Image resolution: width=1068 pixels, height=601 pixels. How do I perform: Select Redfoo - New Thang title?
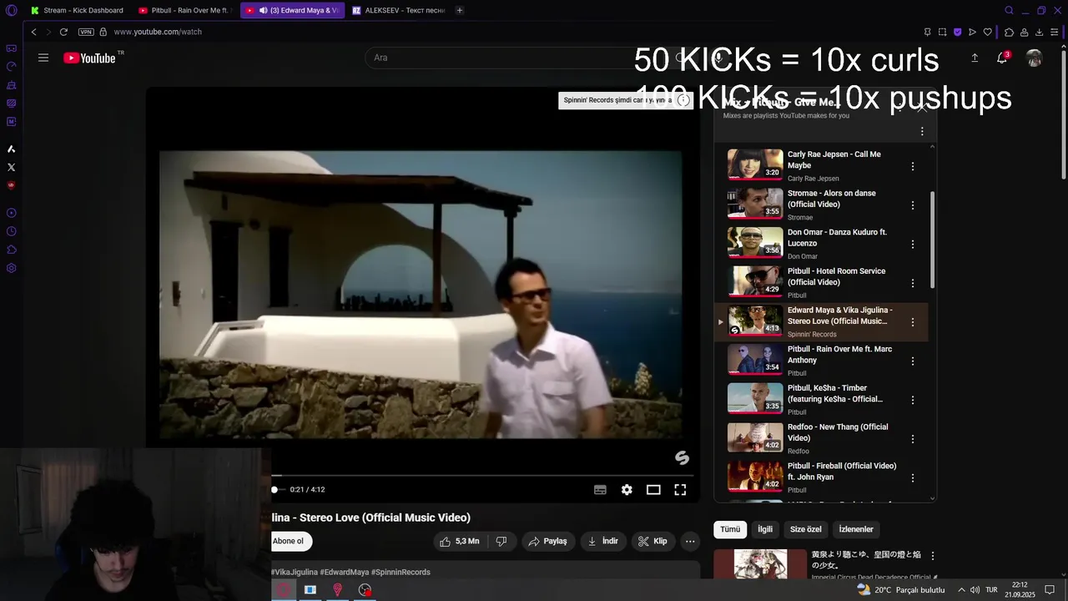pyautogui.click(x=838, y=432)
